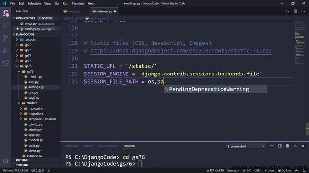The width and height of the screenshot is (309, 173).
Task: Expand the gs74 folder
Action: coord(28,56)
